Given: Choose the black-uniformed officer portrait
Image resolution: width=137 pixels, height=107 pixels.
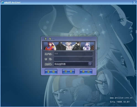Looking at the screenshot, I should (x=78, y=46).
